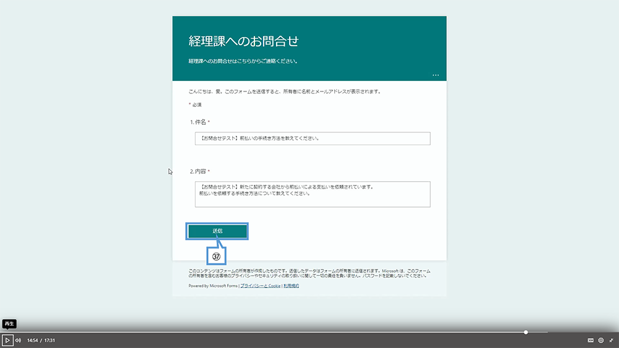619x348 pixels.
Task: Click the time display "14:54 / 17:31"
Action: tap(41, 340)
